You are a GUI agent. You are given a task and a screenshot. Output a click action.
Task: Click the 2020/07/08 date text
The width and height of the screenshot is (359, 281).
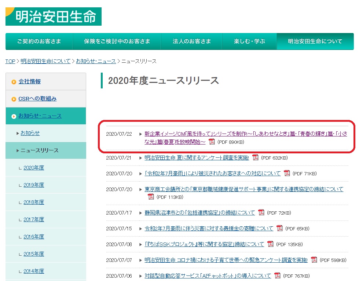click(119, 244)
